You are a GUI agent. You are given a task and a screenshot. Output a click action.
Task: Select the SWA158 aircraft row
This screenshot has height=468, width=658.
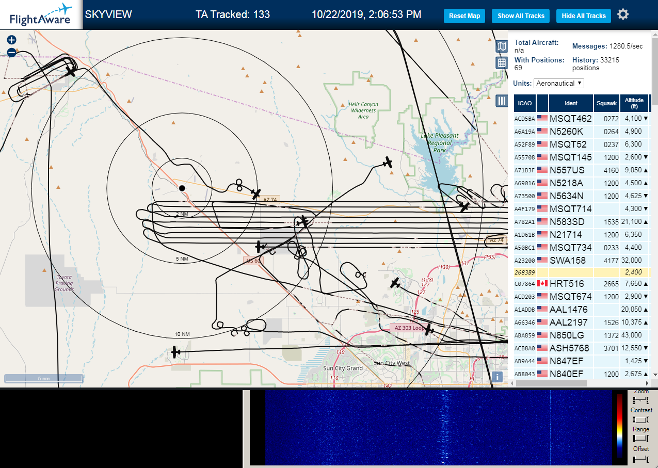(582, 260)
